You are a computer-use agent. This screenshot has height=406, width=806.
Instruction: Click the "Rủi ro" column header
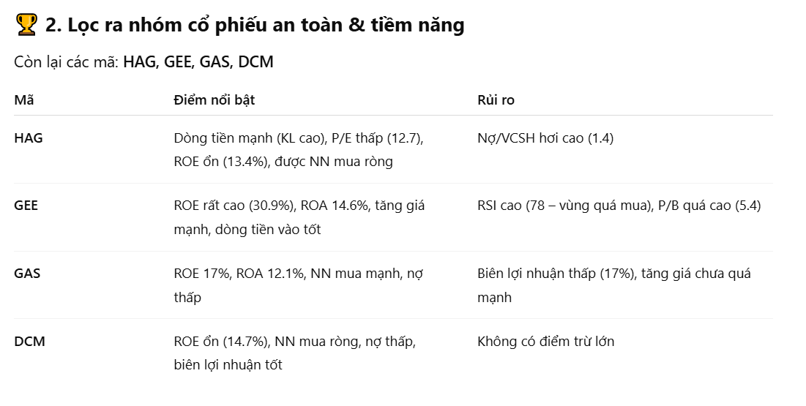pyautogui.click(x=496, y=100)
